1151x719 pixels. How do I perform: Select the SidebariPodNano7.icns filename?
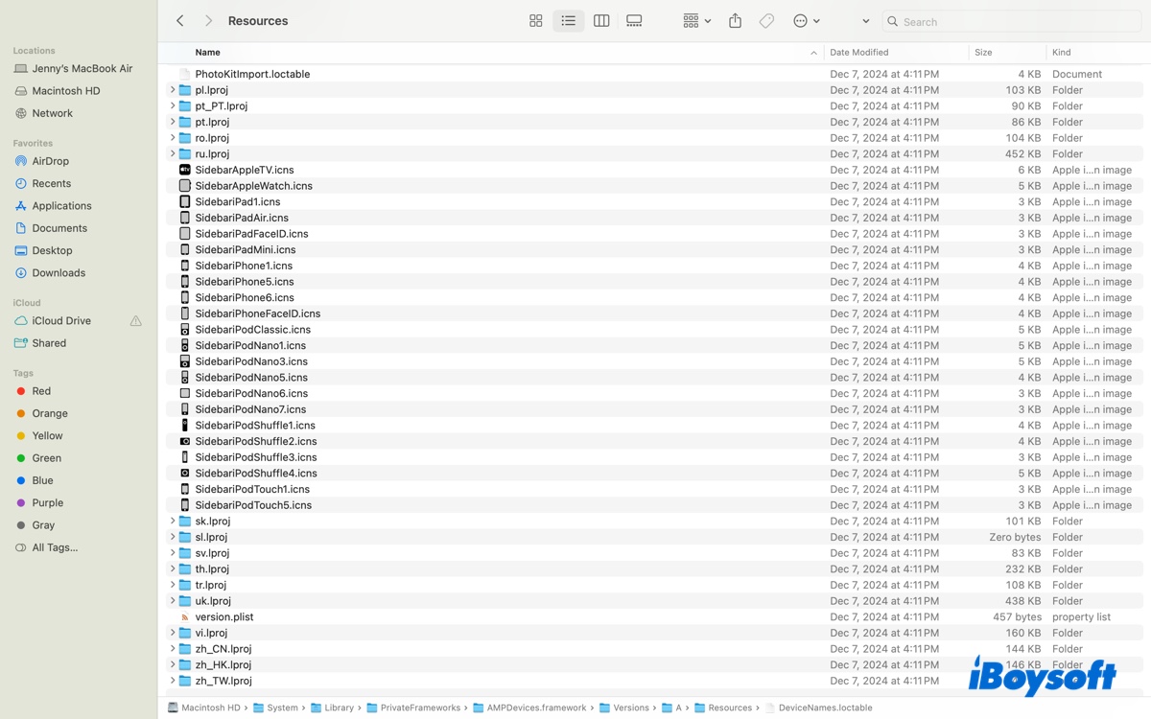click(x=250, y=409)
